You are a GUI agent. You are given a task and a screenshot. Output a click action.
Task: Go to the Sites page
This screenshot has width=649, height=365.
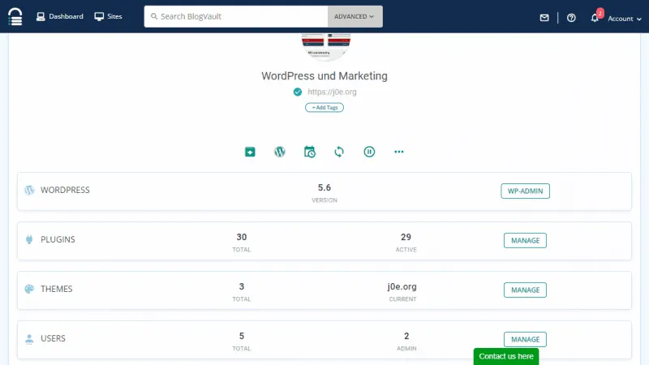108,16
